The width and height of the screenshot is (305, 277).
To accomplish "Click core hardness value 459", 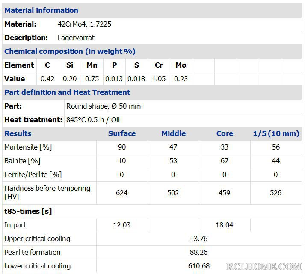I will click(225, 193).
